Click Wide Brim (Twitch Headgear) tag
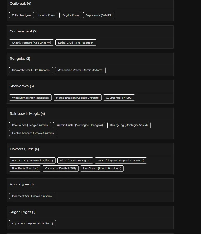Screen dimensions: 201x234 point(30,98)
